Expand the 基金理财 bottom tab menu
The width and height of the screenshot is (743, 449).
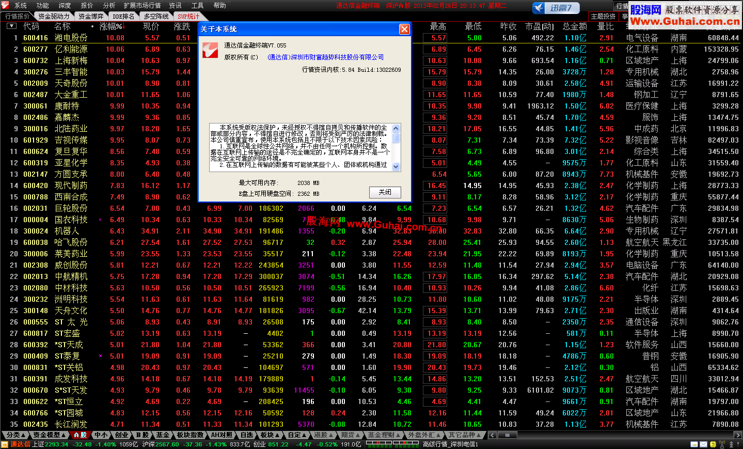point(385,435)
